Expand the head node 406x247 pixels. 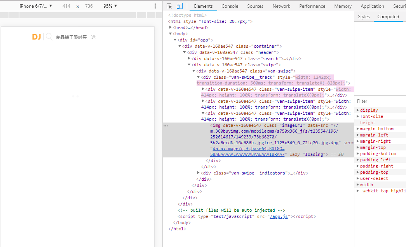pyautogui.click(x=171, y=27)
